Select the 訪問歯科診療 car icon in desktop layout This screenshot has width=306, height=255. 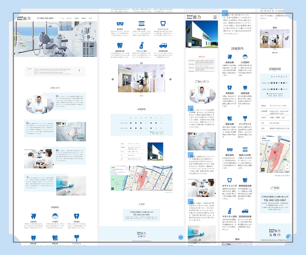163,46
